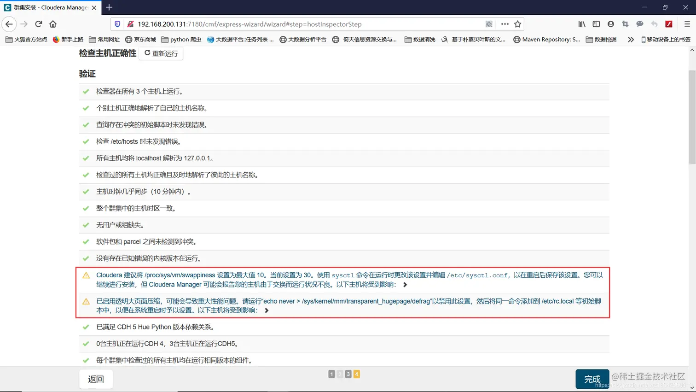Reload the current page

(x=39, y=24)
